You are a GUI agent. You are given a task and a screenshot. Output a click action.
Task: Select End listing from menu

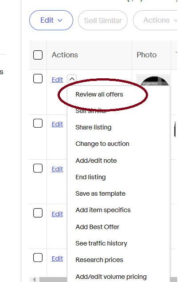tap(90, 177)
